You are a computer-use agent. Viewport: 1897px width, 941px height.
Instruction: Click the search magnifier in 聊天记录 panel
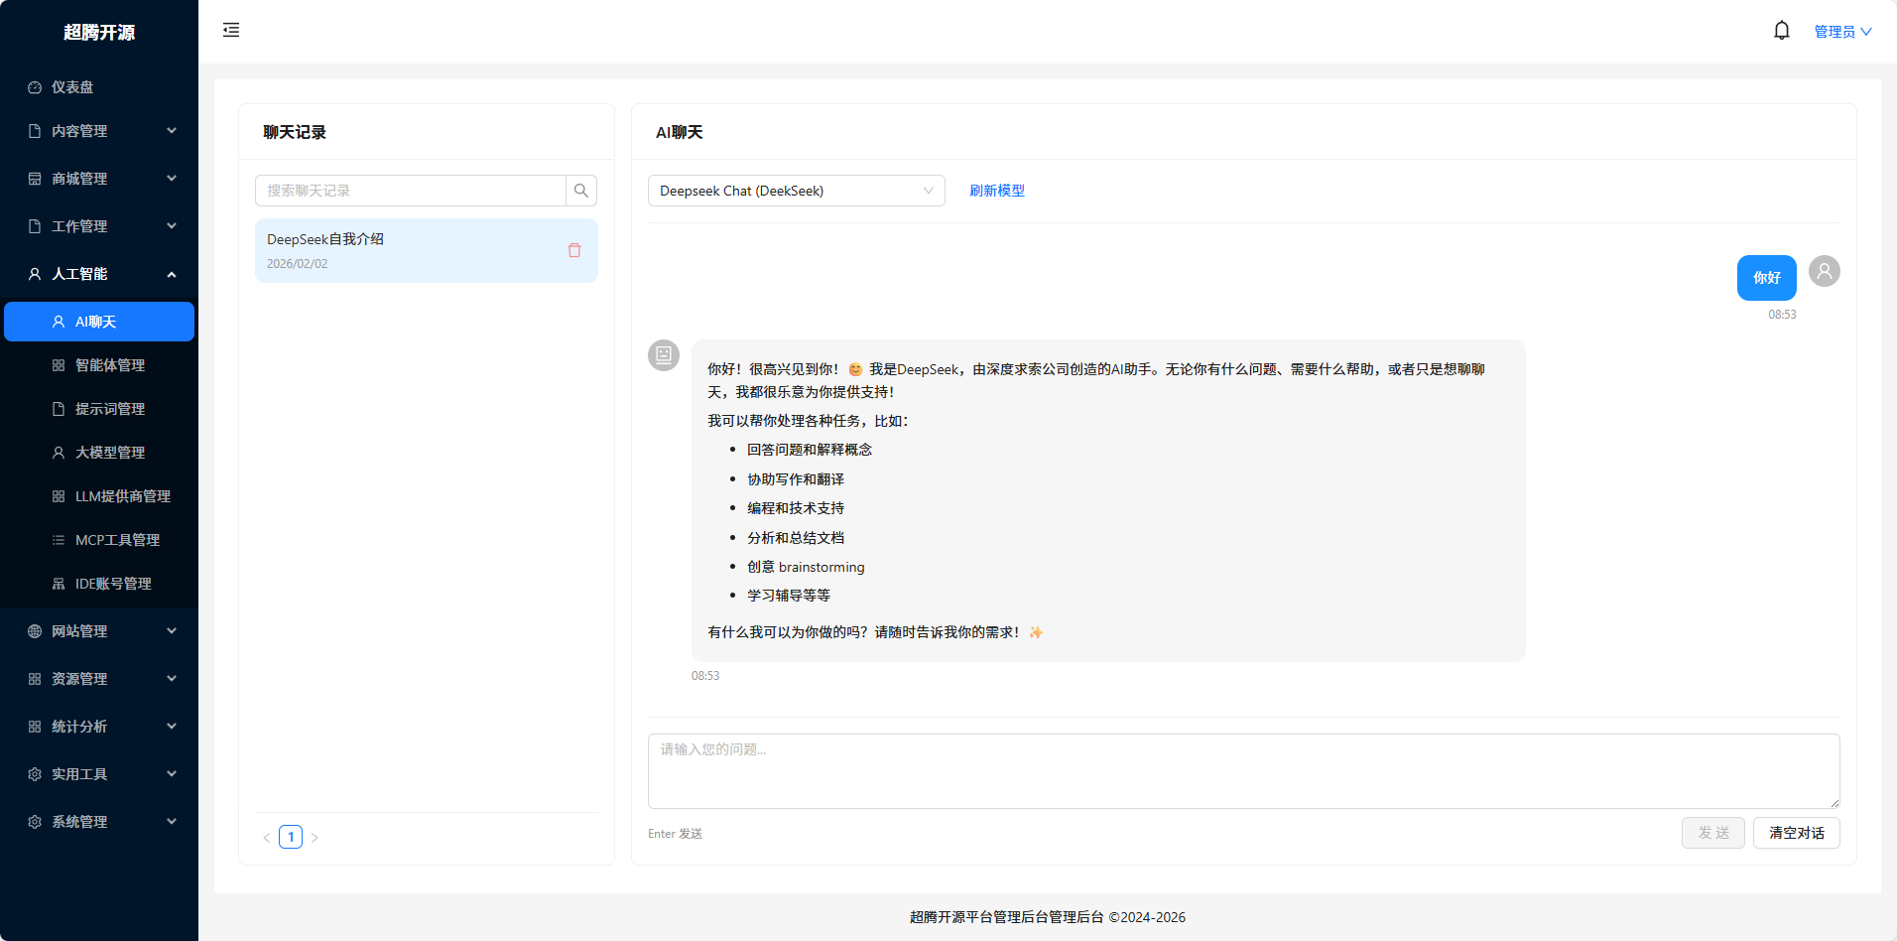coord(580,190)
